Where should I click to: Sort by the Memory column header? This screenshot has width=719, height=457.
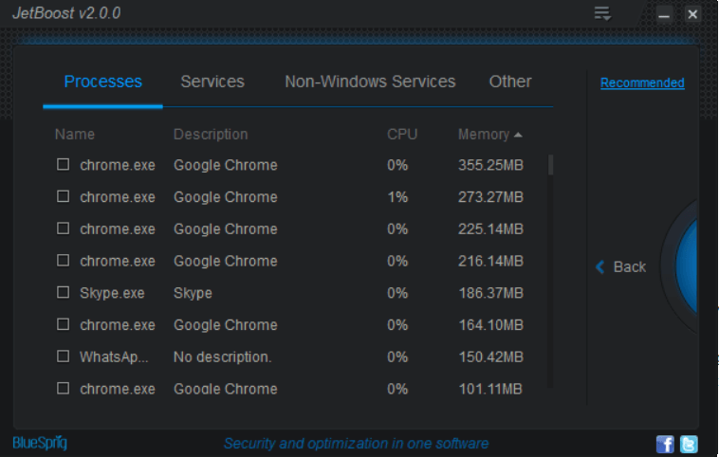tap(489, 135)
